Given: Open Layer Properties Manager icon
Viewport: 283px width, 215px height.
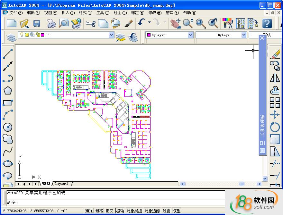Looking at the screenshot, I should tap(12, 37).
